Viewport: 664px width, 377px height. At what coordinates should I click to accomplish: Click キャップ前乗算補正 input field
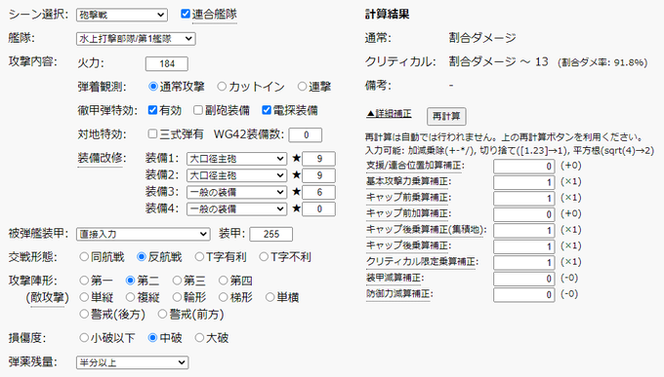pyautogui.click(x=523, y=198)
